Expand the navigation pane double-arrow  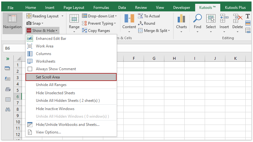[x=8, y=59]
